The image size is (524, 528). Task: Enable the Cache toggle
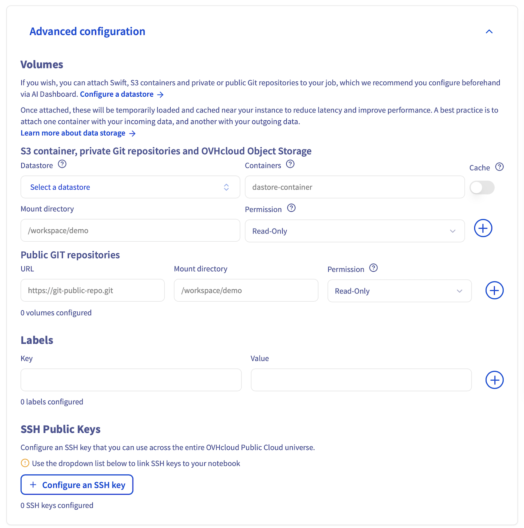coord(482,187)
